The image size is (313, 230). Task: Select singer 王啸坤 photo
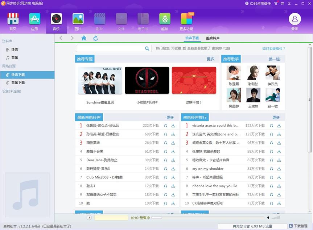(253, 95)
